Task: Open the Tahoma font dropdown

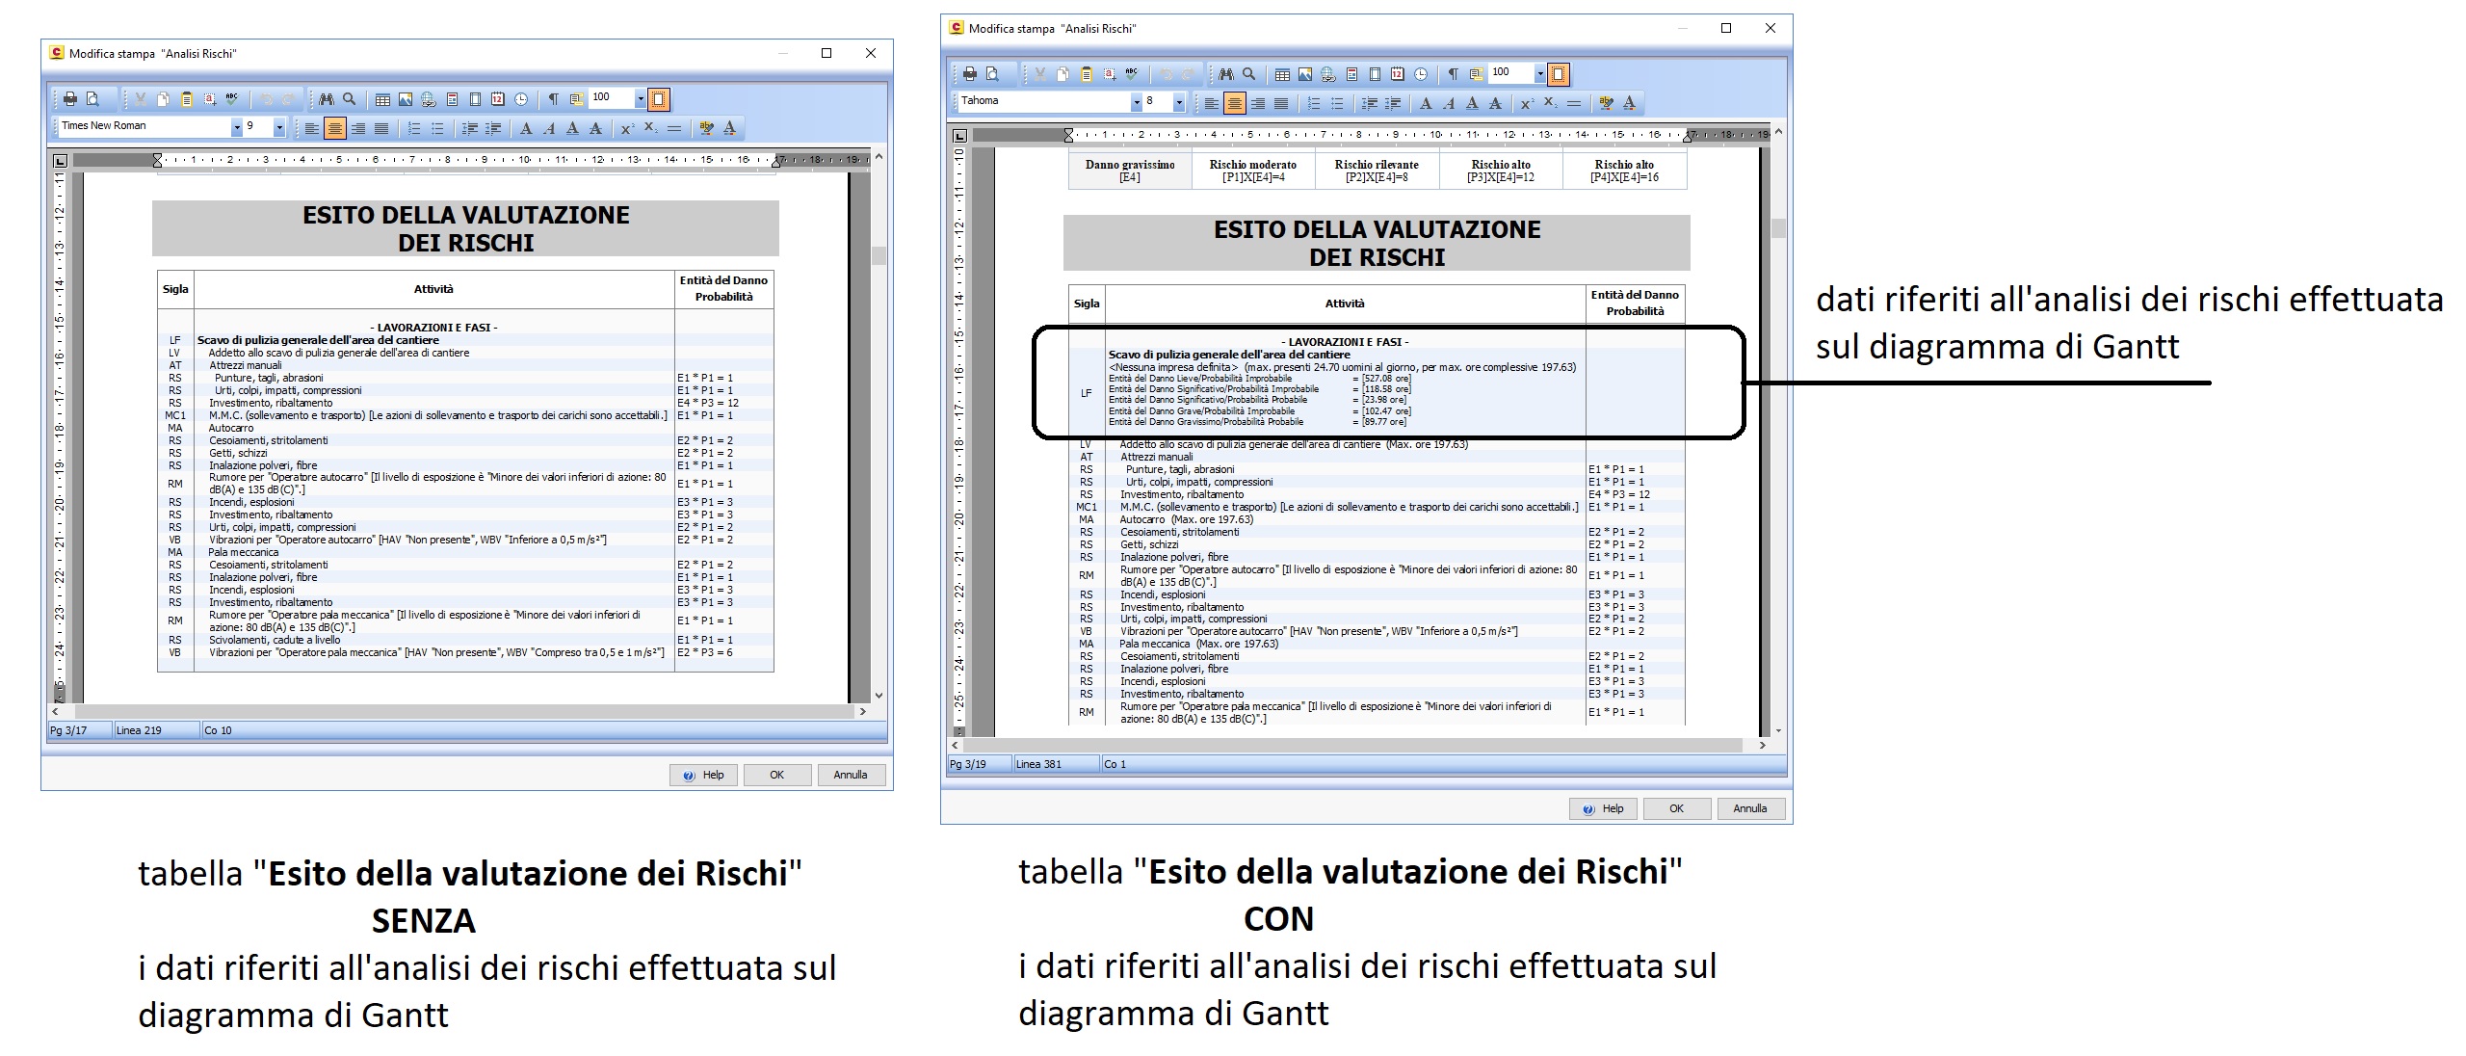Action: click(1137, 102)
